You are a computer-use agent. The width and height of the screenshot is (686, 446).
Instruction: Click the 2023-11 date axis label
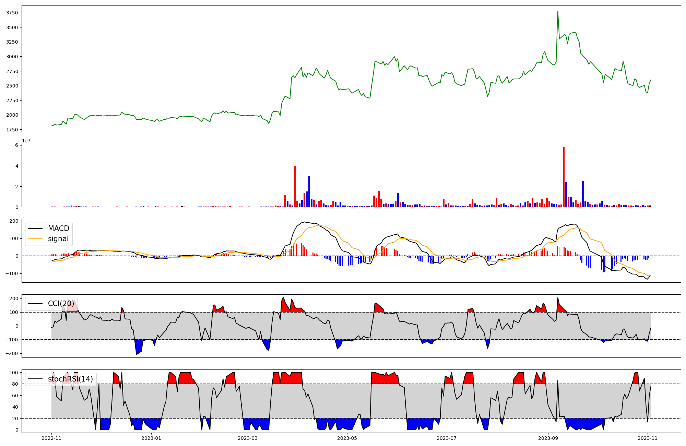pos(648,438)
